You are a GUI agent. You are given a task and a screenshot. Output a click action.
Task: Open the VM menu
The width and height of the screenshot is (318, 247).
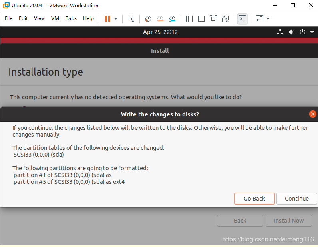(55, 18)
